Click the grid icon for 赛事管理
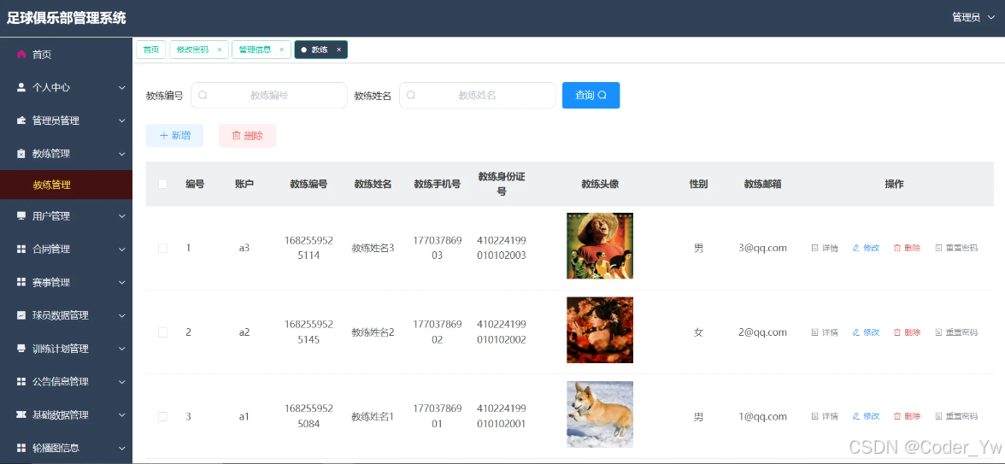Image resolution: width=1005 pixels, height=464 pixels. pos(21,283)
